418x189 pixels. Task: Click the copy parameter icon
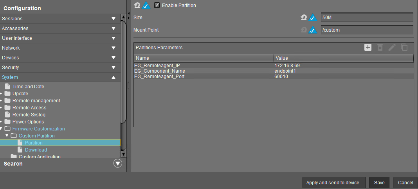pyautogui.click(x=404, y=48)
